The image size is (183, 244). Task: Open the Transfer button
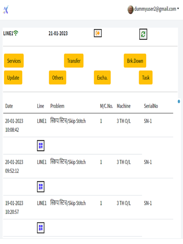pyautogui.click(x=74, y=61)
